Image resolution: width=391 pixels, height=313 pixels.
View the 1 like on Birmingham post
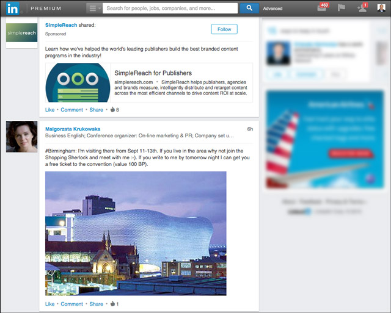coord(114,304)
